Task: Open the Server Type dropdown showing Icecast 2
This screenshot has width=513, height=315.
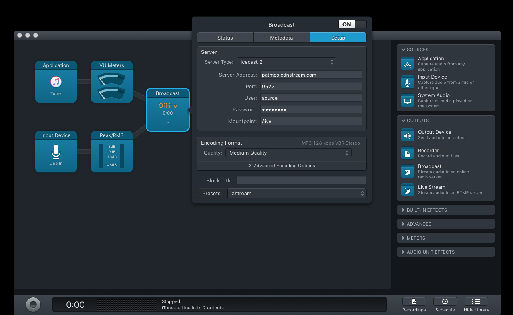Action: pos(286,62)
